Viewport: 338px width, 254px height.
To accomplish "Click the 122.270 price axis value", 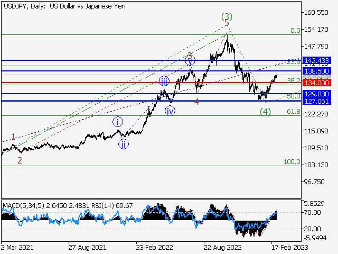I will click(x=316, y=114).
